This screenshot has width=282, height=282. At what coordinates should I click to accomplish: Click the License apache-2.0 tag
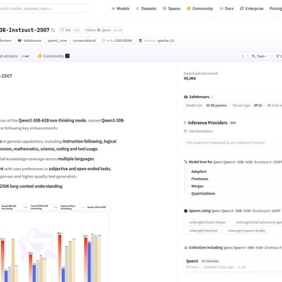point(157,41)
